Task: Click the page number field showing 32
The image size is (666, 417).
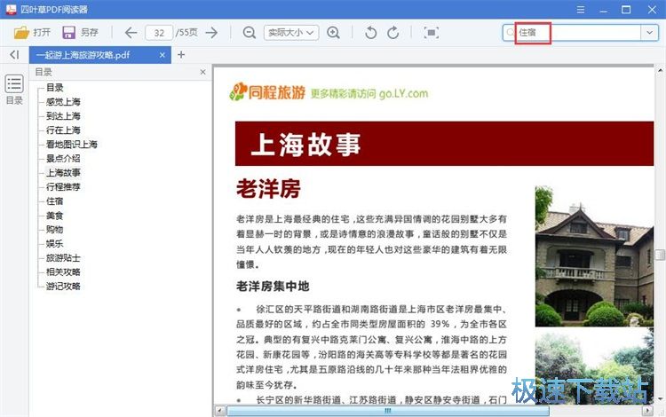Action: pos(159,33)
